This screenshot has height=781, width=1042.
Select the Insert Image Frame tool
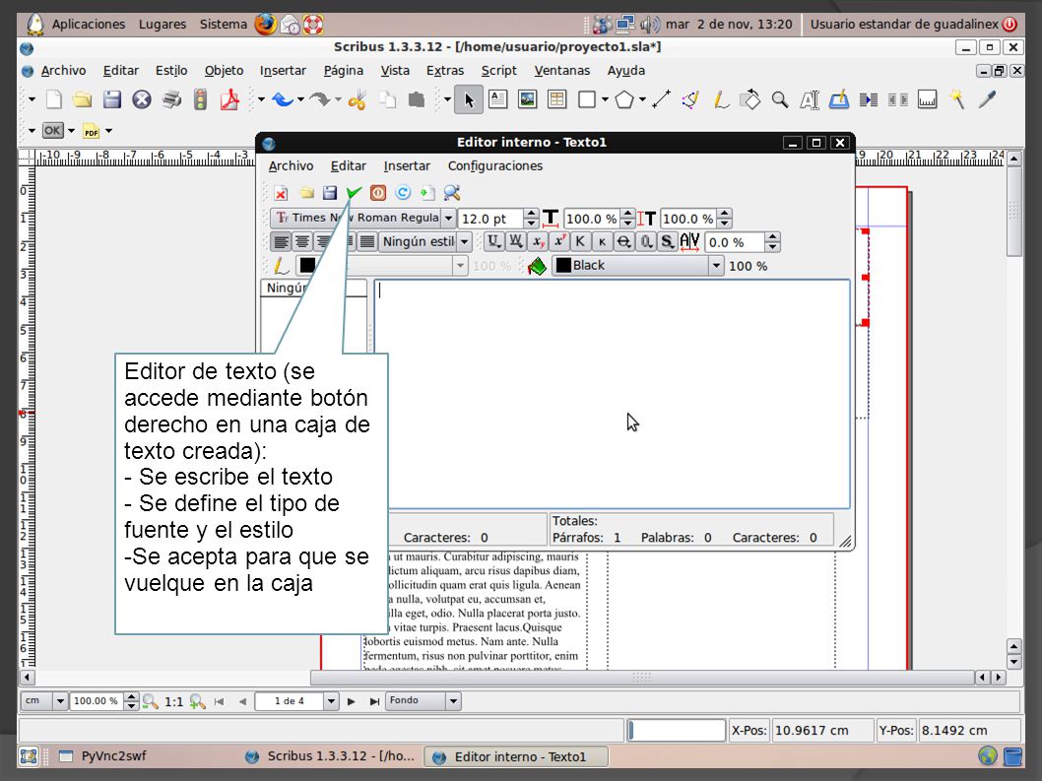(527, 99)
